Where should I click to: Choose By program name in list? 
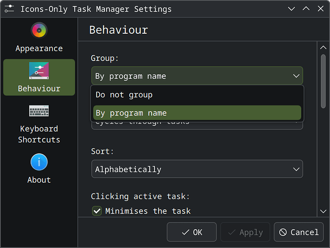[x=197, y=113]
